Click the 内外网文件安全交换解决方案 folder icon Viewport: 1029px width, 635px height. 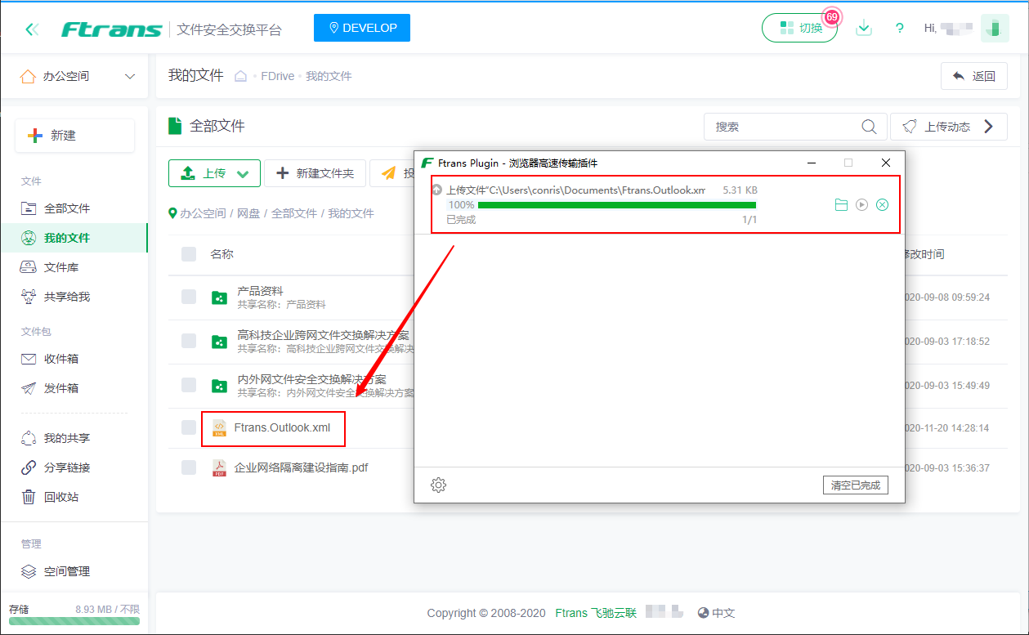(219, 386)
